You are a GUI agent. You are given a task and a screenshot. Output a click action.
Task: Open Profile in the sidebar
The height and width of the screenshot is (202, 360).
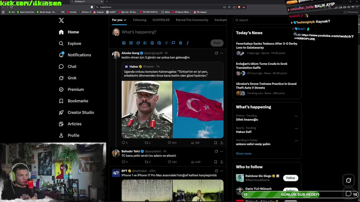tap(69, 136)
